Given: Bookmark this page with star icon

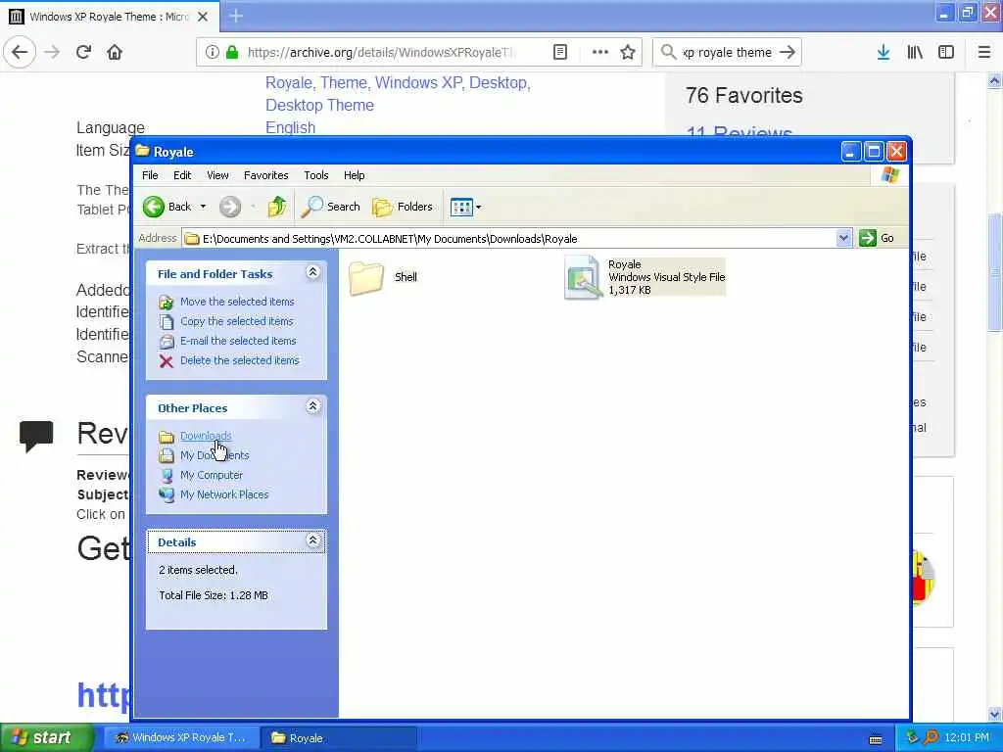Looking at the screenshot, I should click(x=628, y=53).
